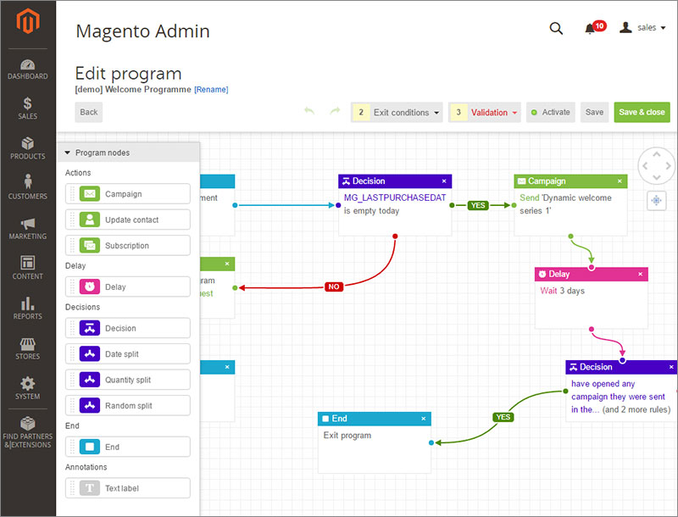
Task: Select the Campaign node header on the canvas
Action: (x=570, y=181)
